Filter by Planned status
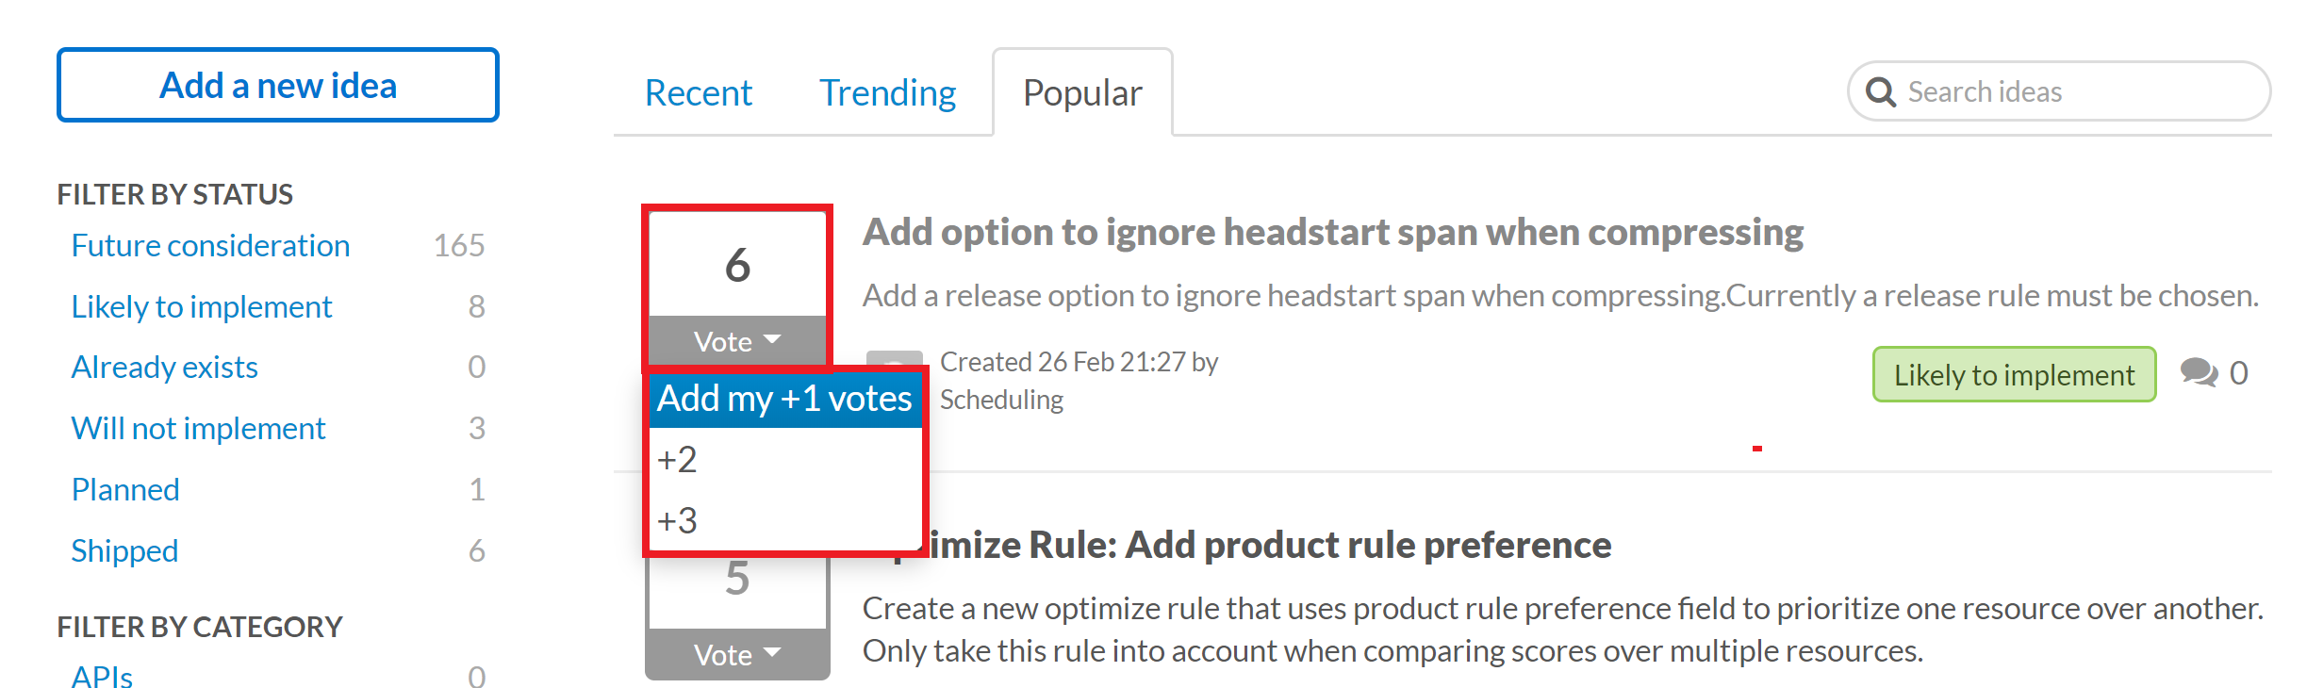Image resolution: width=2307 pixels, height=688 pixels. pyautogui.click(x=125, y=490)
